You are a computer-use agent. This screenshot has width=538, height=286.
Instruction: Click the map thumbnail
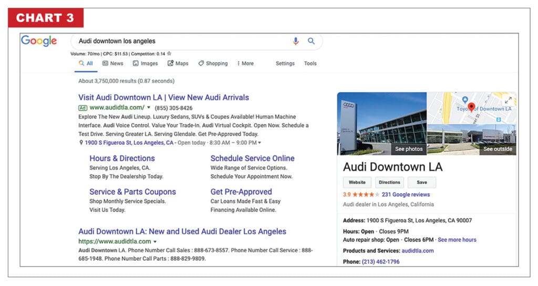[471, 108]
